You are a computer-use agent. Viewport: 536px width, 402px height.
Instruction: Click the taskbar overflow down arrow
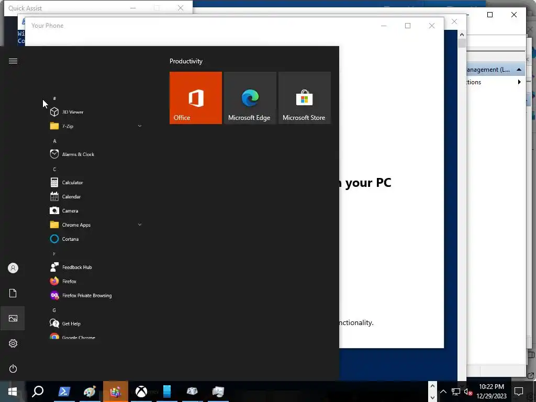tap(432, 397)
